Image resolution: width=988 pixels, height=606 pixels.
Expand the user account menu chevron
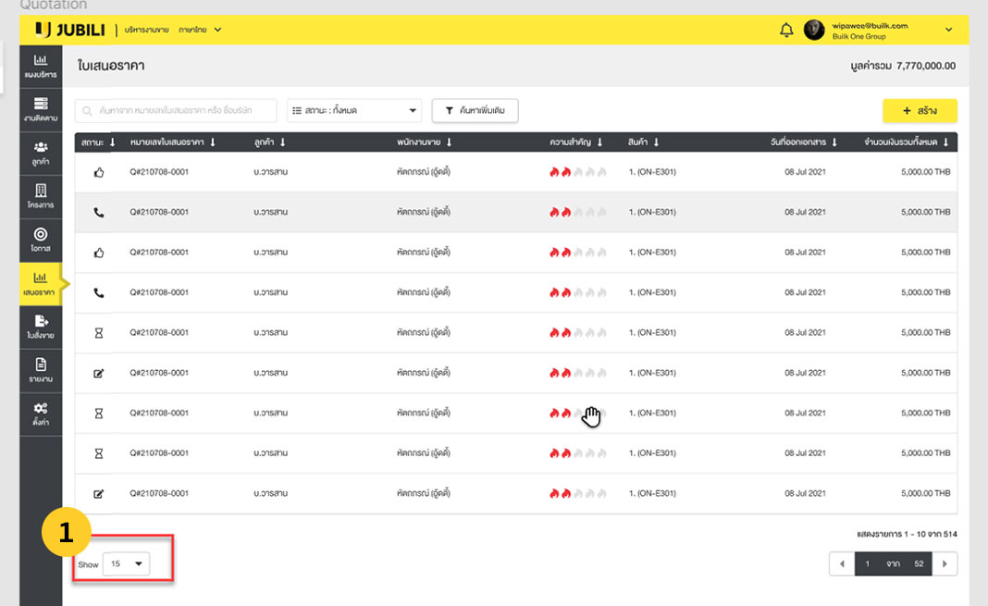tap(948, 30)
